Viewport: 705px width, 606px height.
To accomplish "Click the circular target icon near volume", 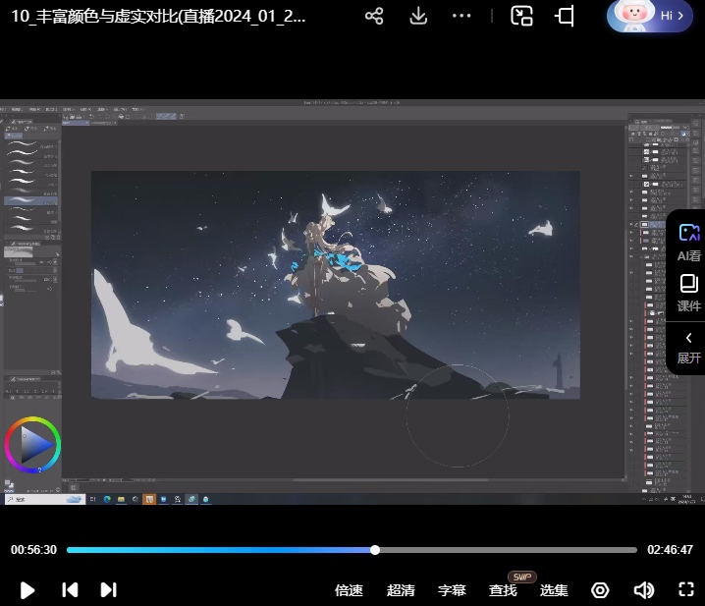I will click(600, 590).
